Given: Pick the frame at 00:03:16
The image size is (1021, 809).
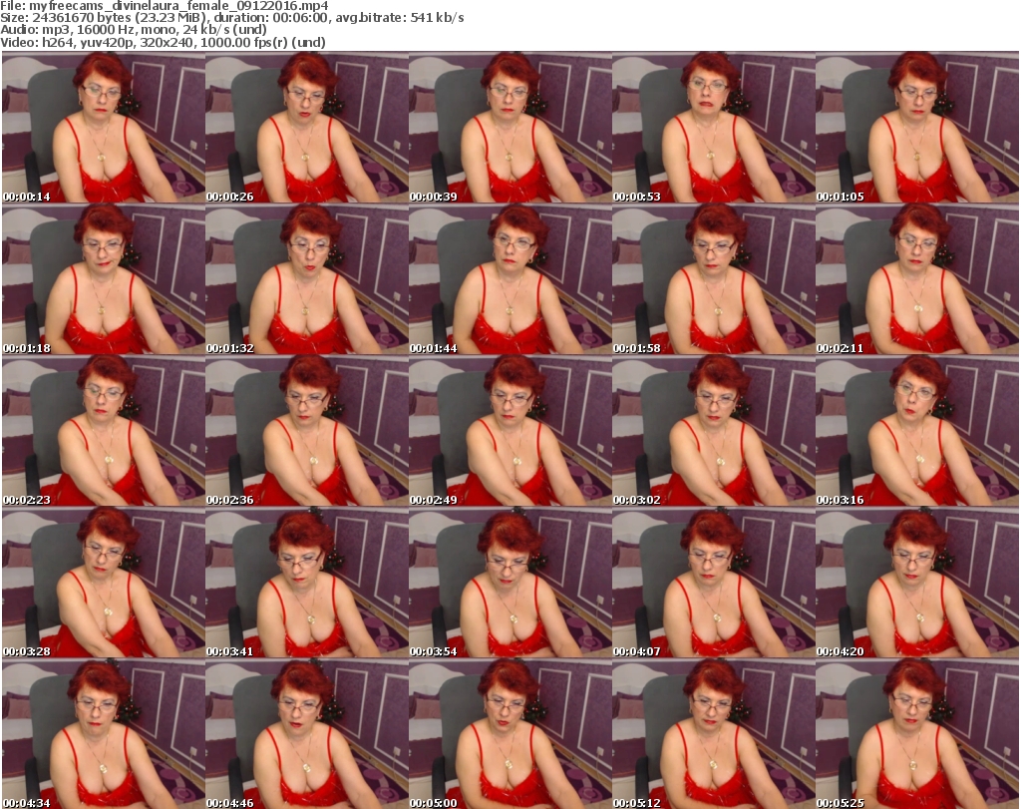Looking at the screenshot, I should (x=917, y=431).
